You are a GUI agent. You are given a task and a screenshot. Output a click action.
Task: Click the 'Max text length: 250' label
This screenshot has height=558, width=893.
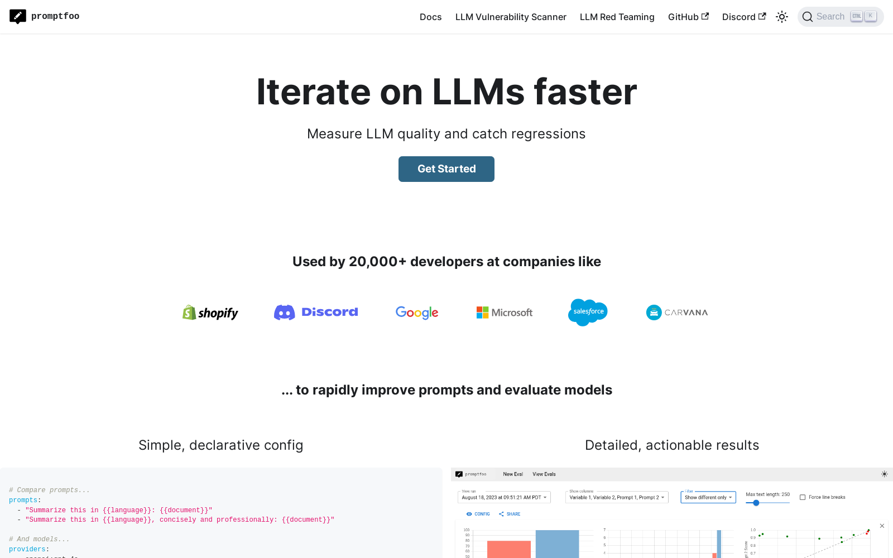click(767, 494)
